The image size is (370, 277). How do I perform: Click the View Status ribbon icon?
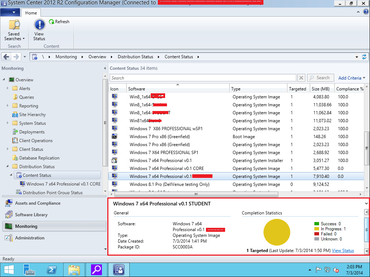click(39, 30)
